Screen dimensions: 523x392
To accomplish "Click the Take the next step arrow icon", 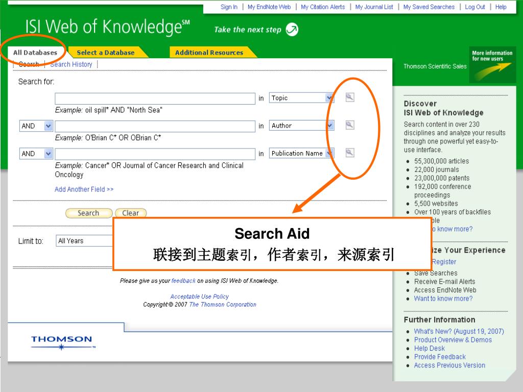I will tap(292, 29).
